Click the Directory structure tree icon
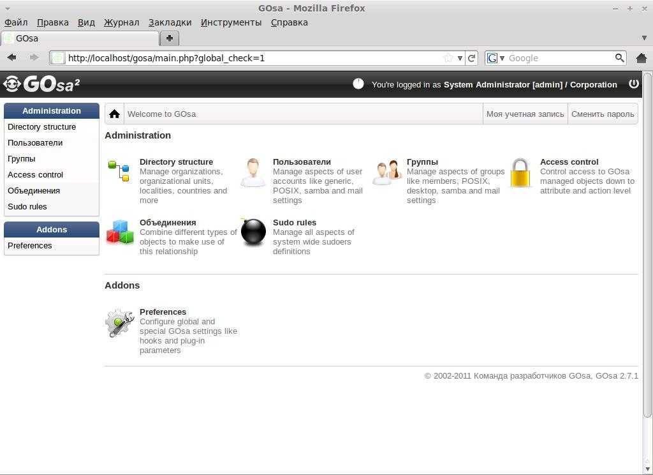This screenshot has width=653, height=475. click(119, 171)
